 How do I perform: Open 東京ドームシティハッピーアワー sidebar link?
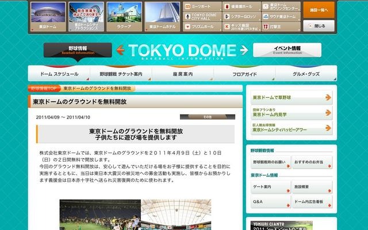pos(292,128)
